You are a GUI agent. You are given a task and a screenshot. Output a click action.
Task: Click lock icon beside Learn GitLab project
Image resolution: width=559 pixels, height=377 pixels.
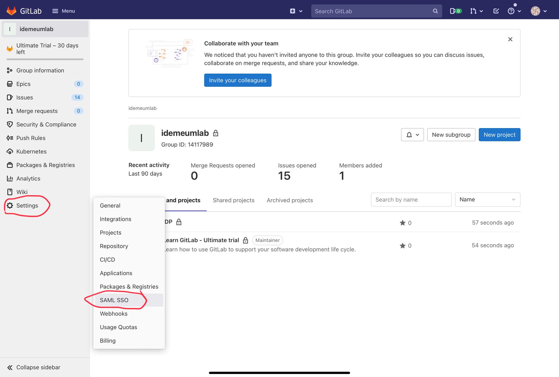point(245,240)
